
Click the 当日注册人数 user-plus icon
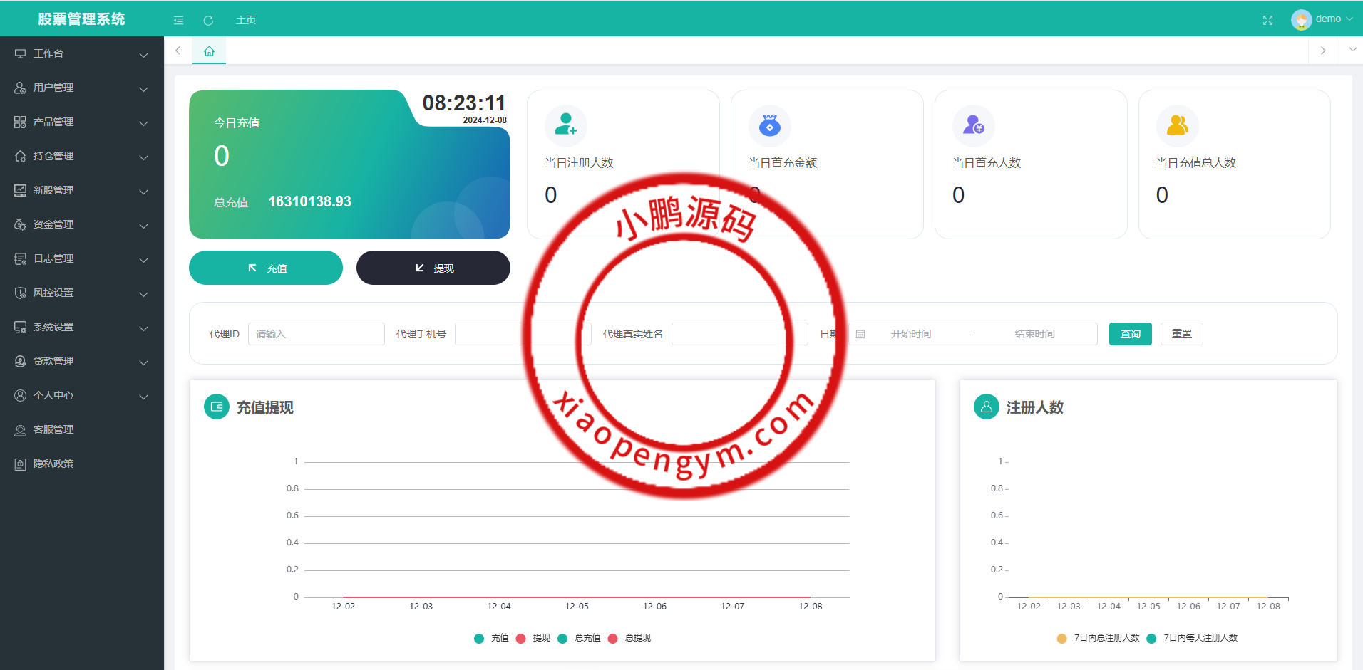click(565, 125)
